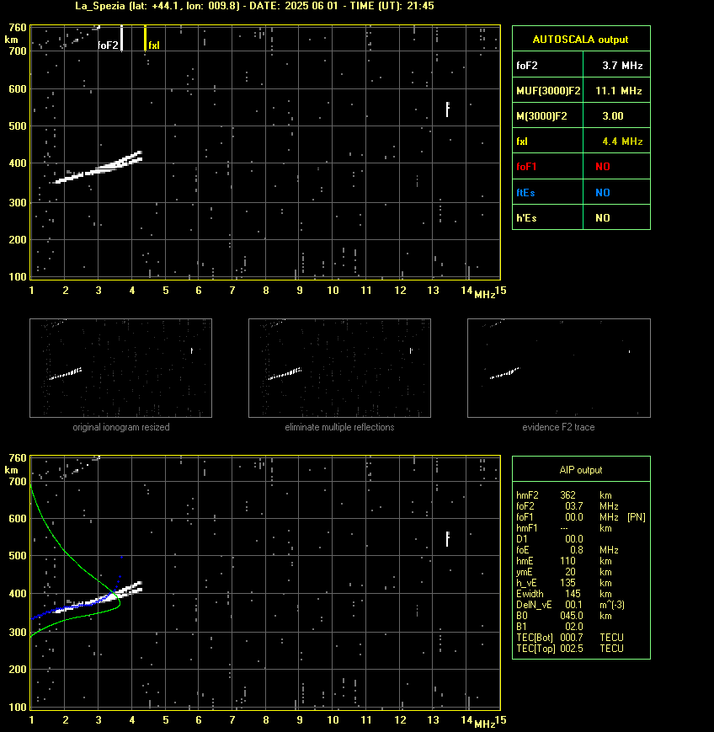The height and width of the screenshot is (732, 714).
Task: Click the 03.7 foF2 value in AIP output
Action: [x=574, y=506]
